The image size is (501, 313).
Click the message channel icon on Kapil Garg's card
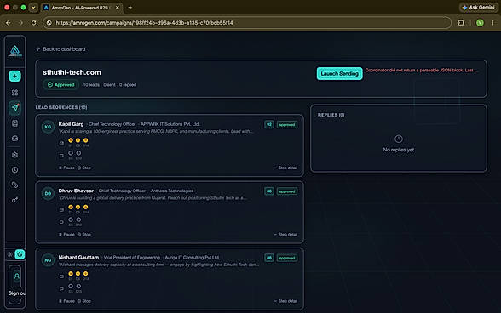pos(61,156)
